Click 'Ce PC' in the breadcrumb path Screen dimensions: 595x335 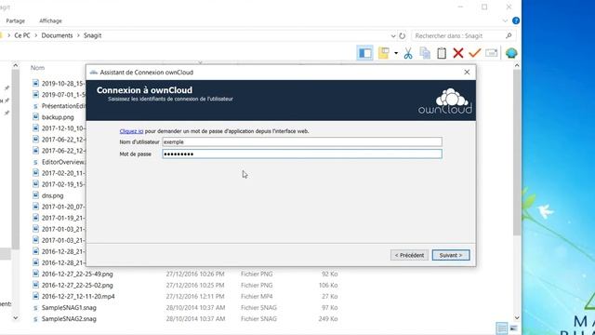pos(22,35)
